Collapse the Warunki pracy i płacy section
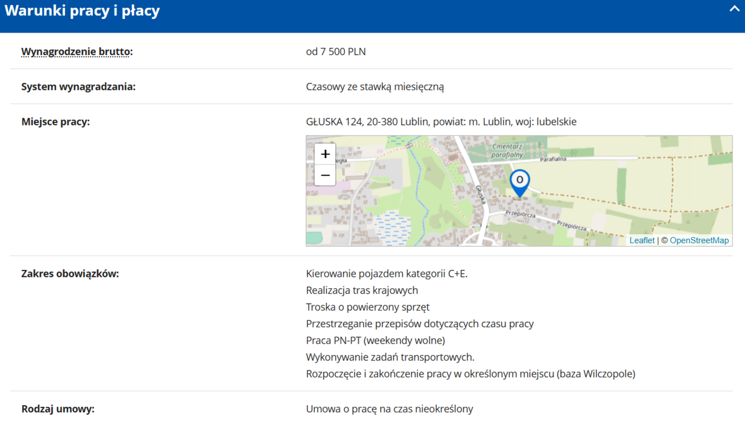 point(734,9)
